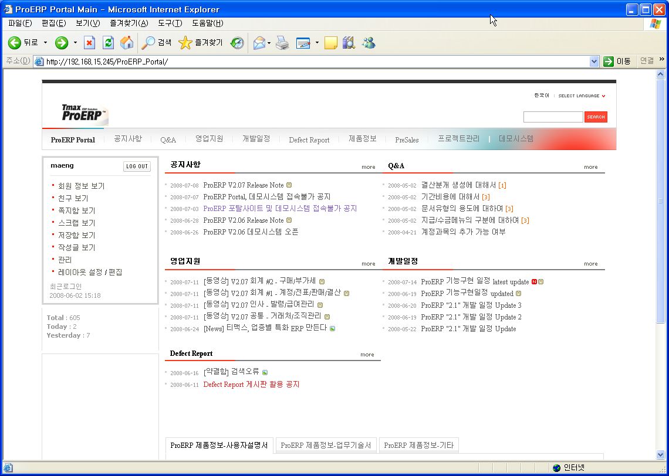Viewport: 669px width, 476px height.
Task: Go to Home page icon
Action: coord(127,43)
